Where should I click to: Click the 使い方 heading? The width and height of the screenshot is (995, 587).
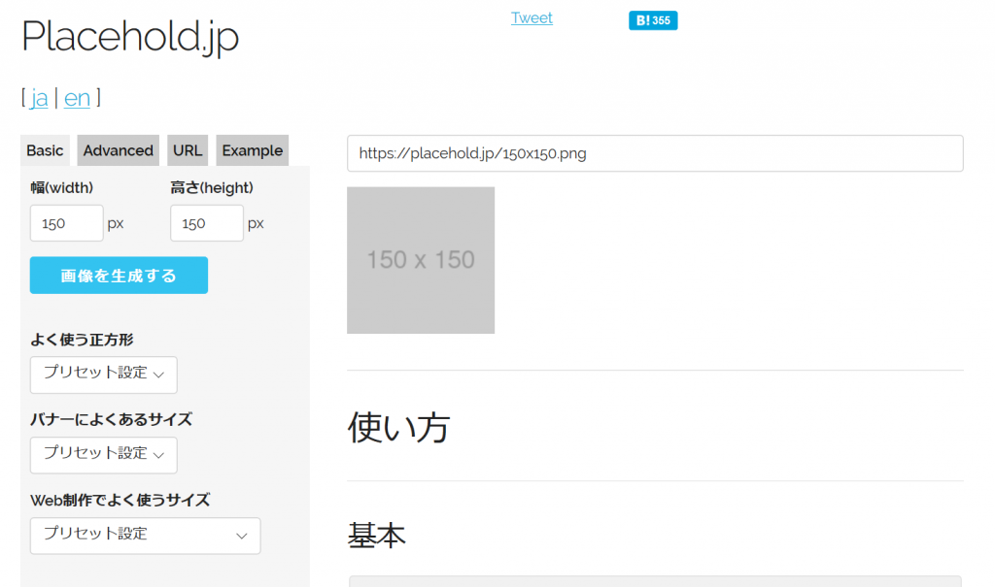(399, 427)
